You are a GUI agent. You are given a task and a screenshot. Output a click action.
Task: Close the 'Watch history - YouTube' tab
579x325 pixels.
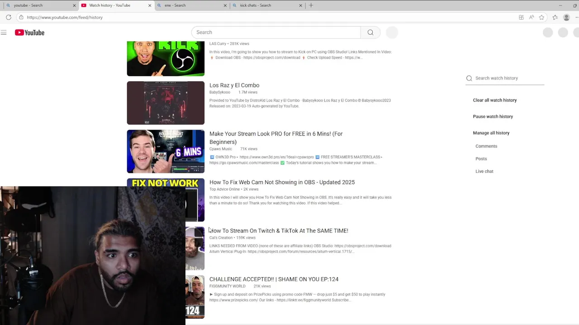tap(150, 5)
